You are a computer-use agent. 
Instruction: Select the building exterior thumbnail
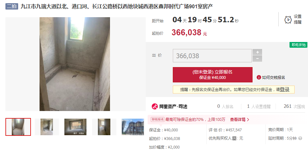click(133, 127)
